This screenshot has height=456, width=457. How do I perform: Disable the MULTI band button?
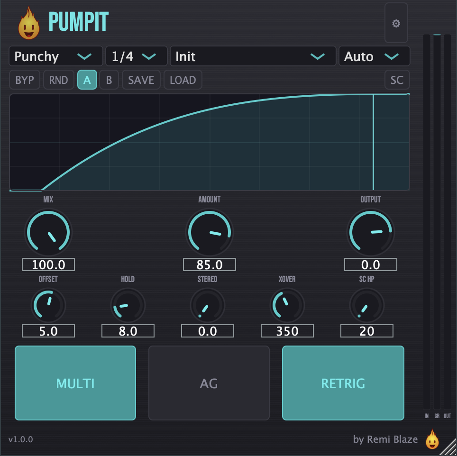[x=75, y=383]
